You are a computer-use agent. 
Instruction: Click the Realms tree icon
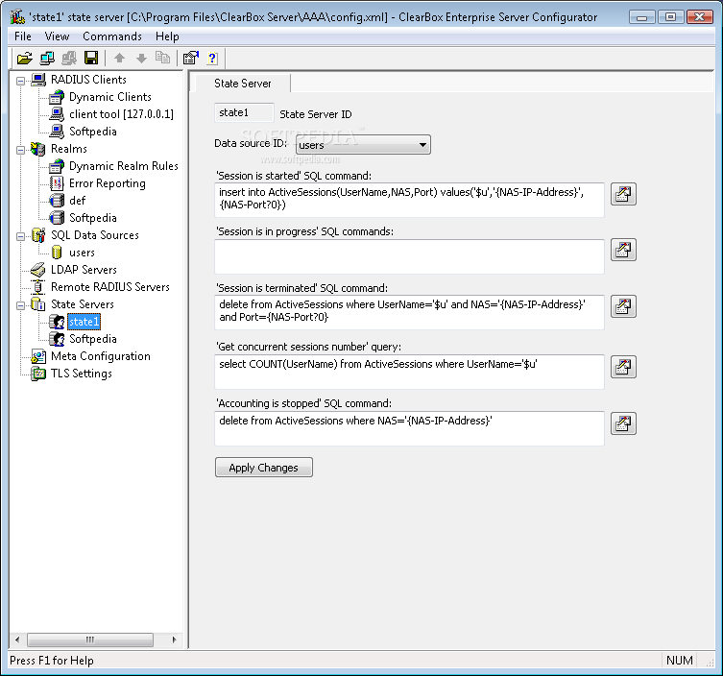[37, 149]
